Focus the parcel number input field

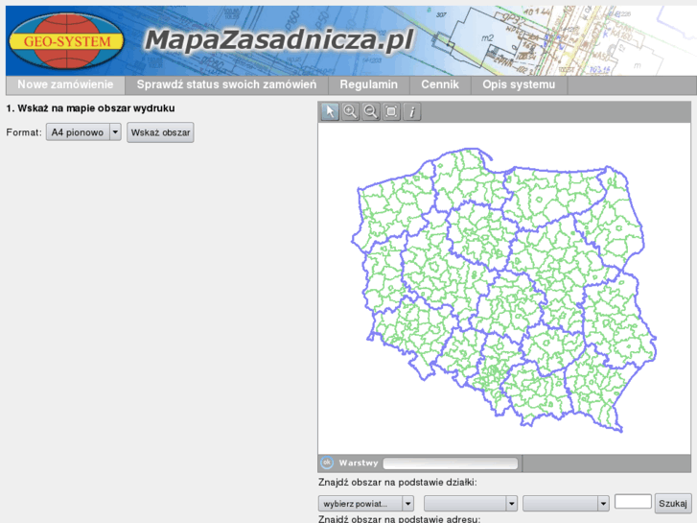pyautogui.click(x=633, y=502)
